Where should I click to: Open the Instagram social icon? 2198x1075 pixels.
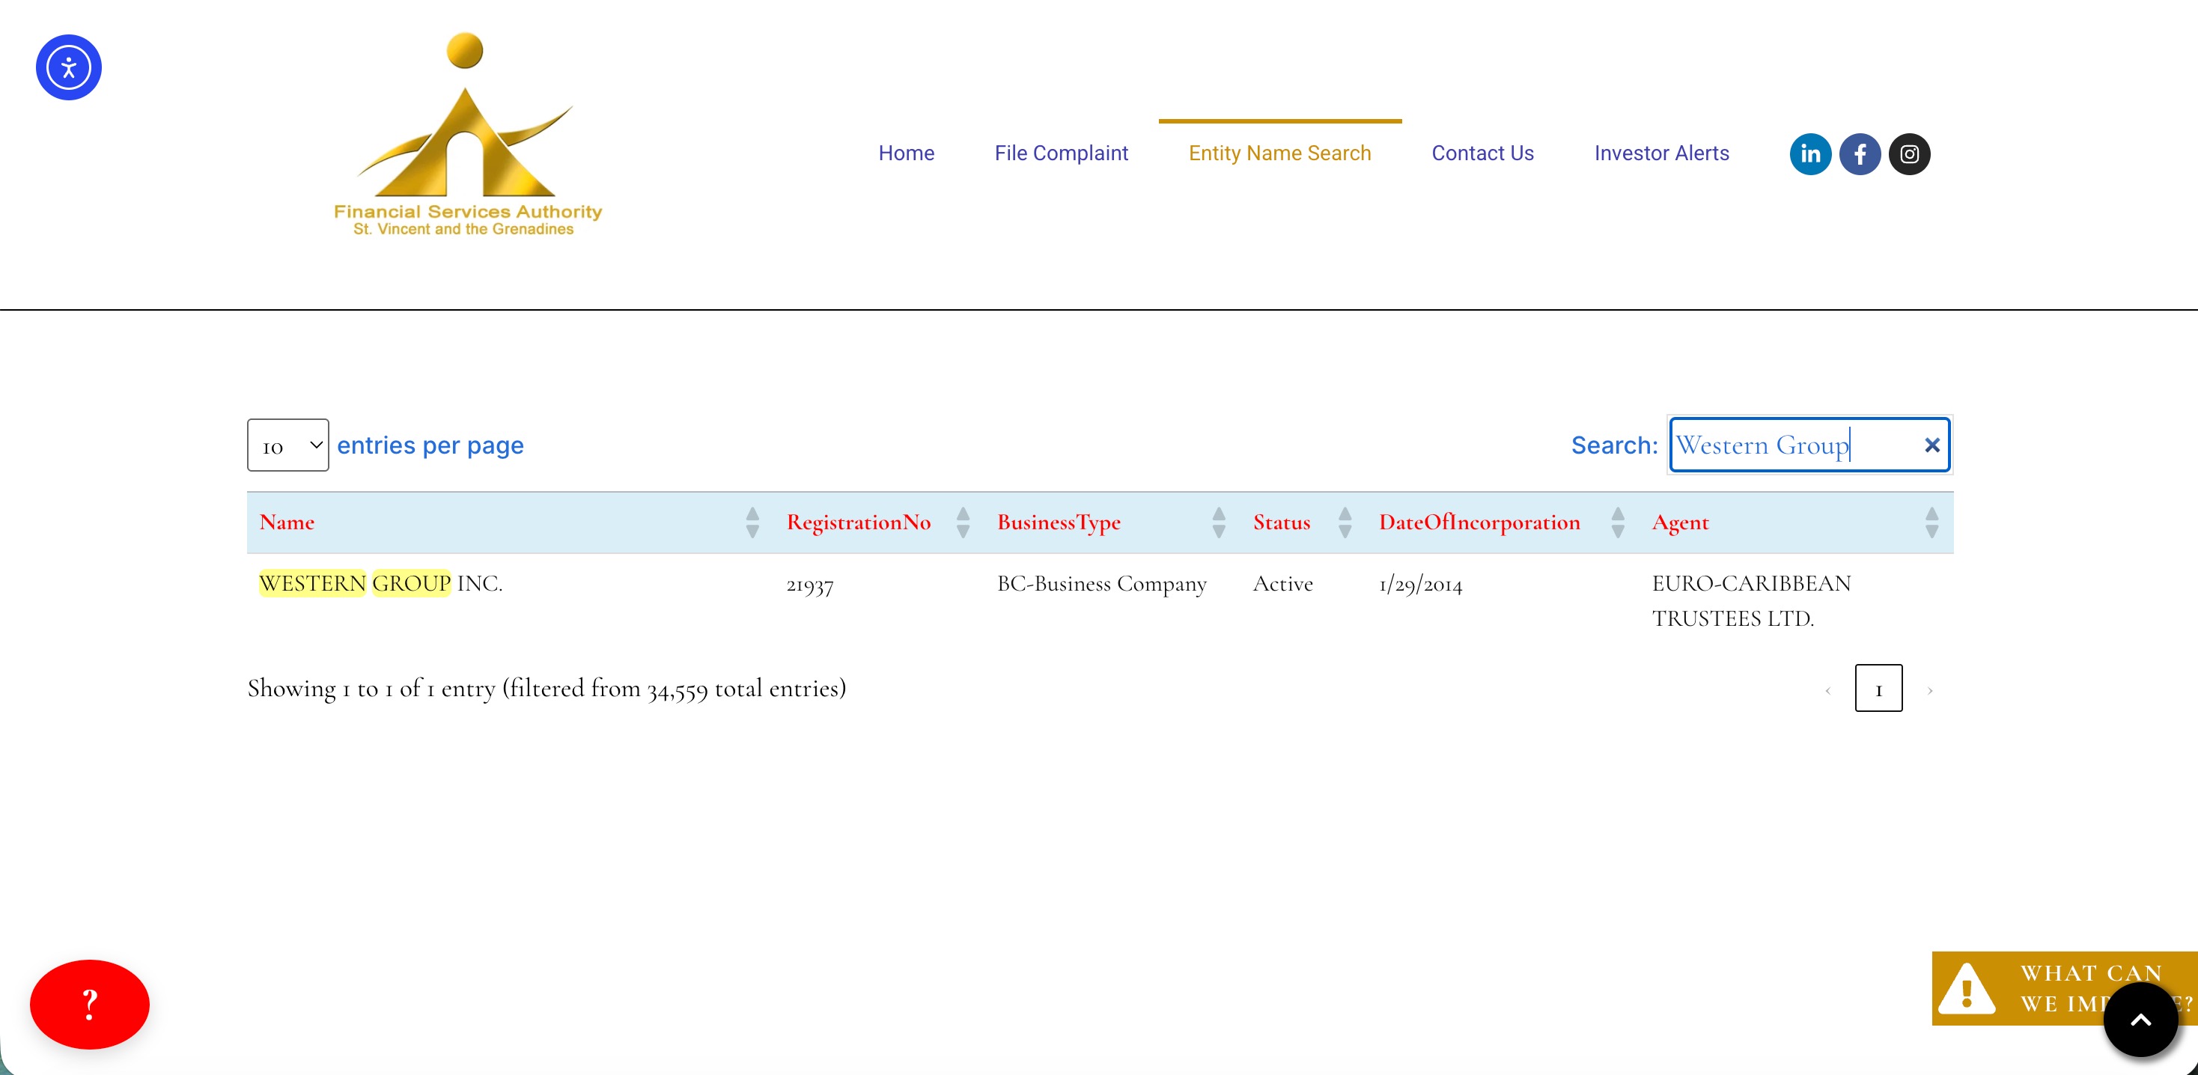point(1909,153)
